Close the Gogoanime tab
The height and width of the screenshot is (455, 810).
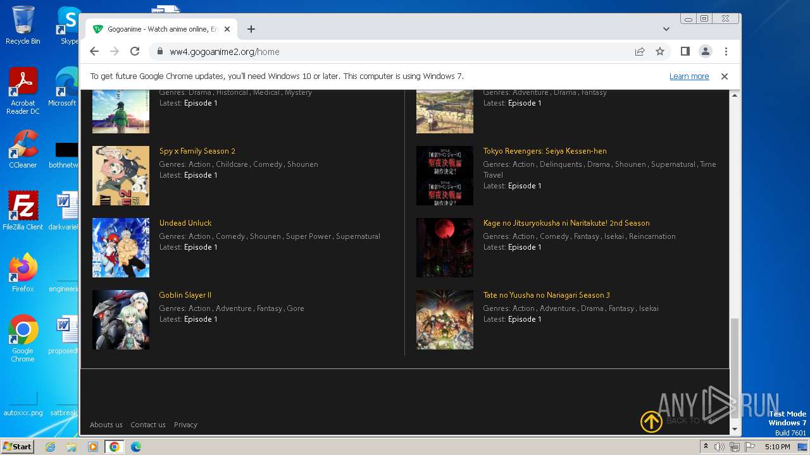click(x=227, y=29)
